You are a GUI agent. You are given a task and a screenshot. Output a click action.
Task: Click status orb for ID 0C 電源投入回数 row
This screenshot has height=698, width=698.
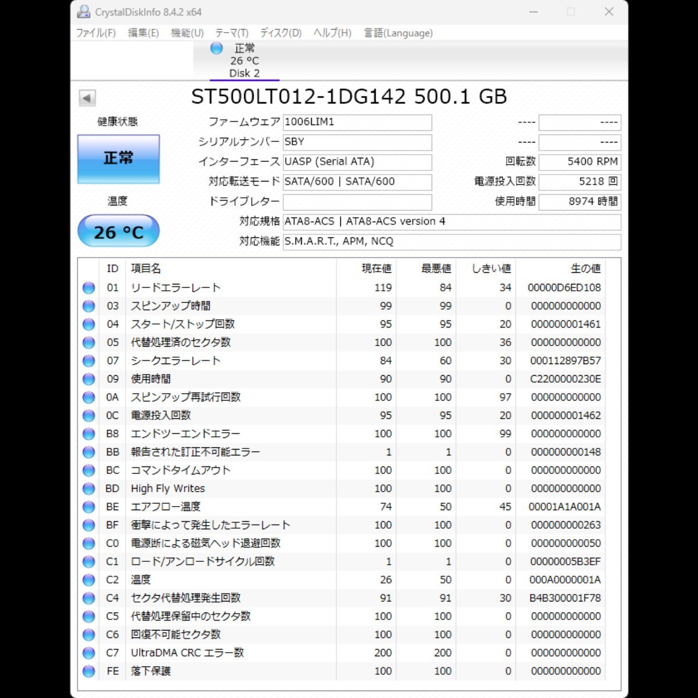[88, 415]
